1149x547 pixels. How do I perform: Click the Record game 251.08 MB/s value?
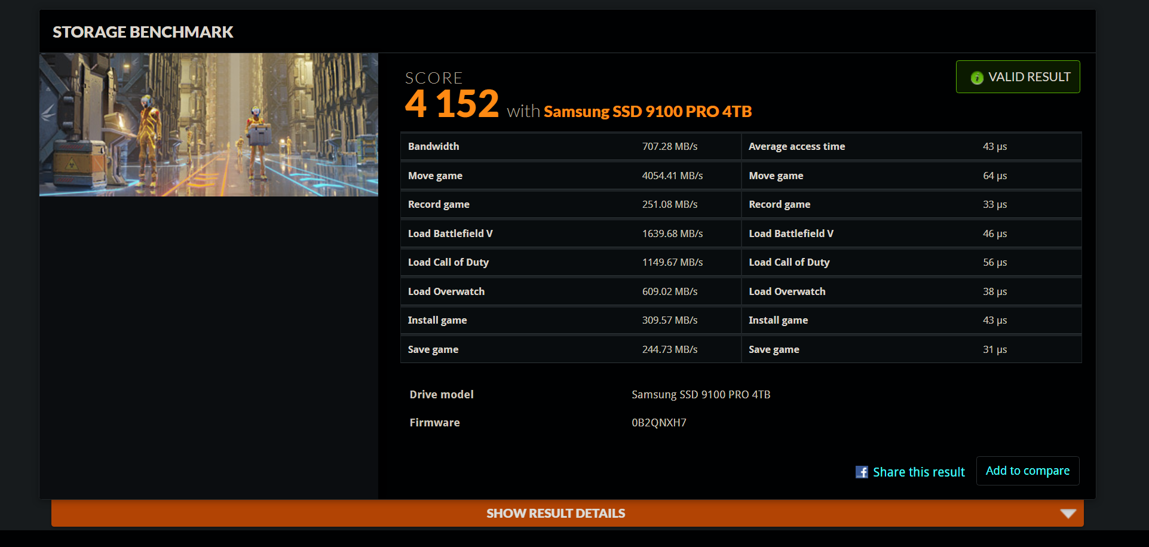pyautogui.click(x=670, y=204)
